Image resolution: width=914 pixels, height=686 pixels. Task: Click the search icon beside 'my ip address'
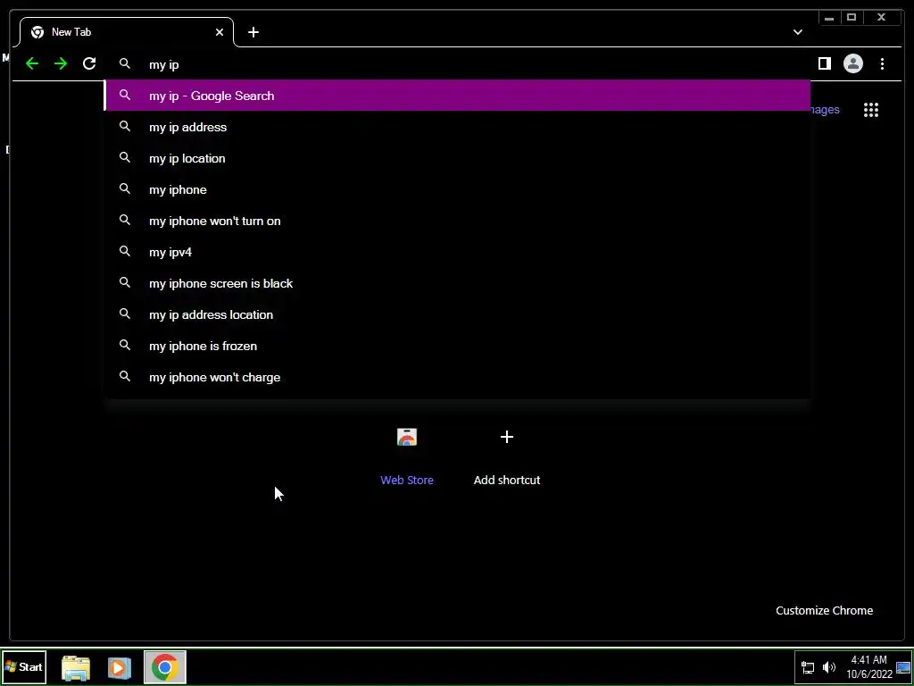pos(125,126)
